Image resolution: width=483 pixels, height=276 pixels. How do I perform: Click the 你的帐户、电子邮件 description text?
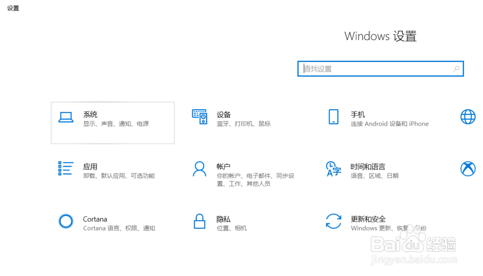tap(256, 180)
